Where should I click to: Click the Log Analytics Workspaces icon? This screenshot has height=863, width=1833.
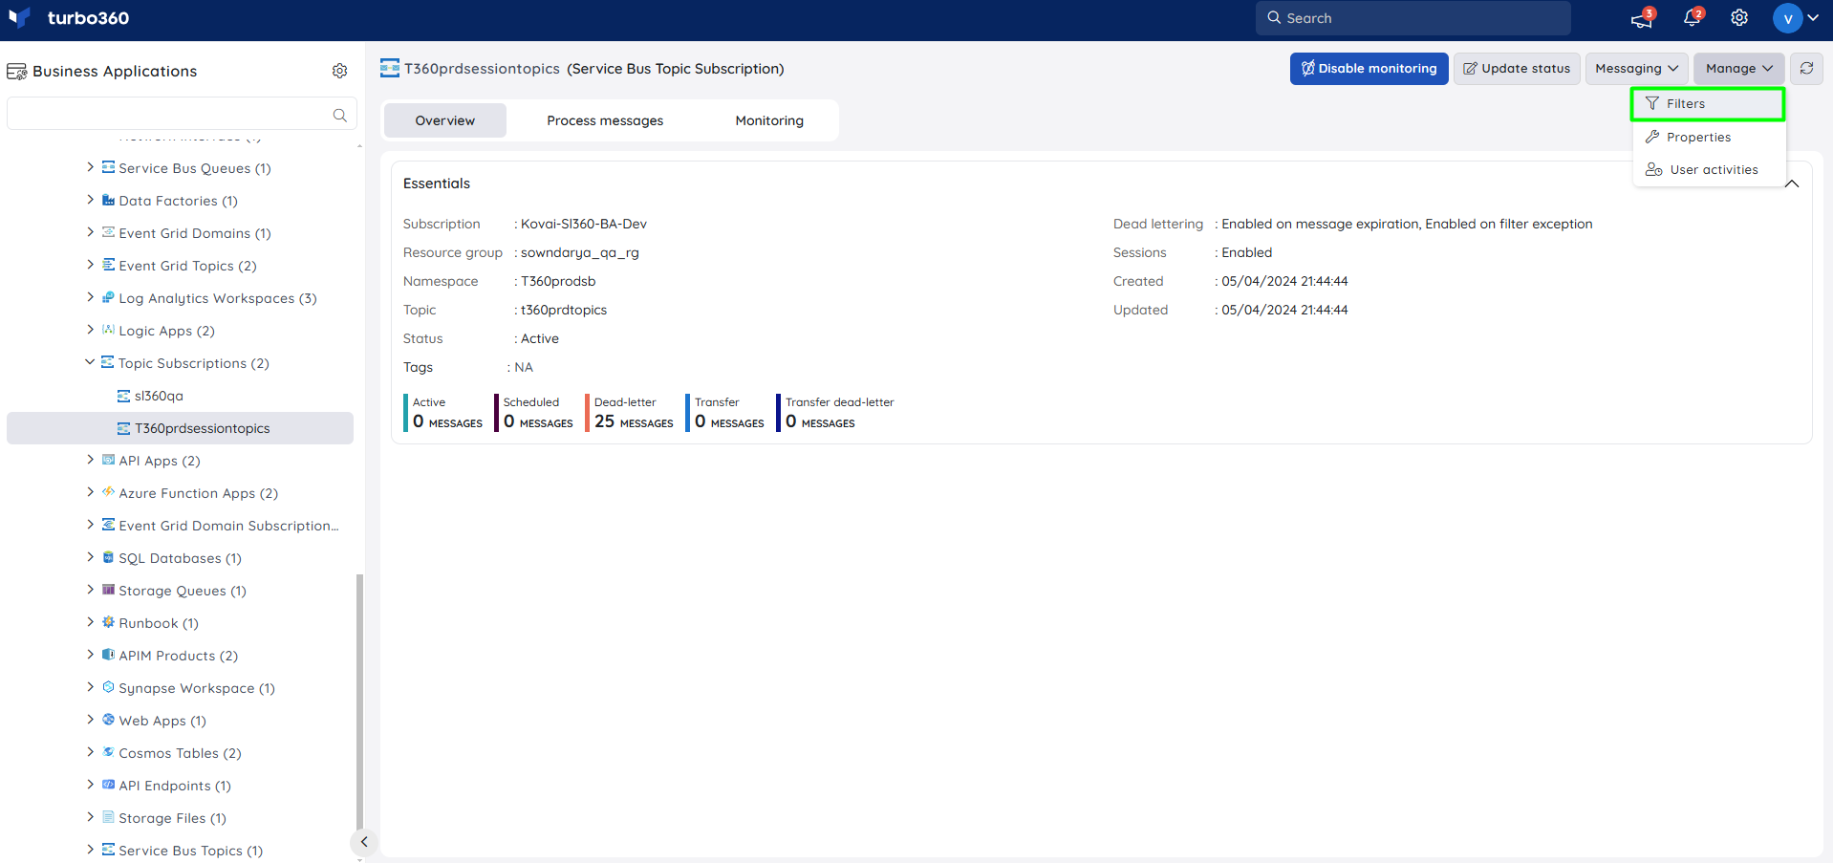click(108, 297)
